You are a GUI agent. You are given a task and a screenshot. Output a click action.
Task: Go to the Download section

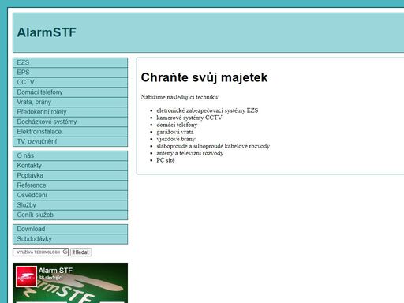(x=70, y=229)
